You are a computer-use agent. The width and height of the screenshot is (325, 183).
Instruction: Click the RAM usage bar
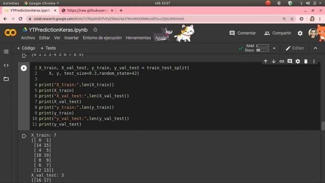coord(263,46)
